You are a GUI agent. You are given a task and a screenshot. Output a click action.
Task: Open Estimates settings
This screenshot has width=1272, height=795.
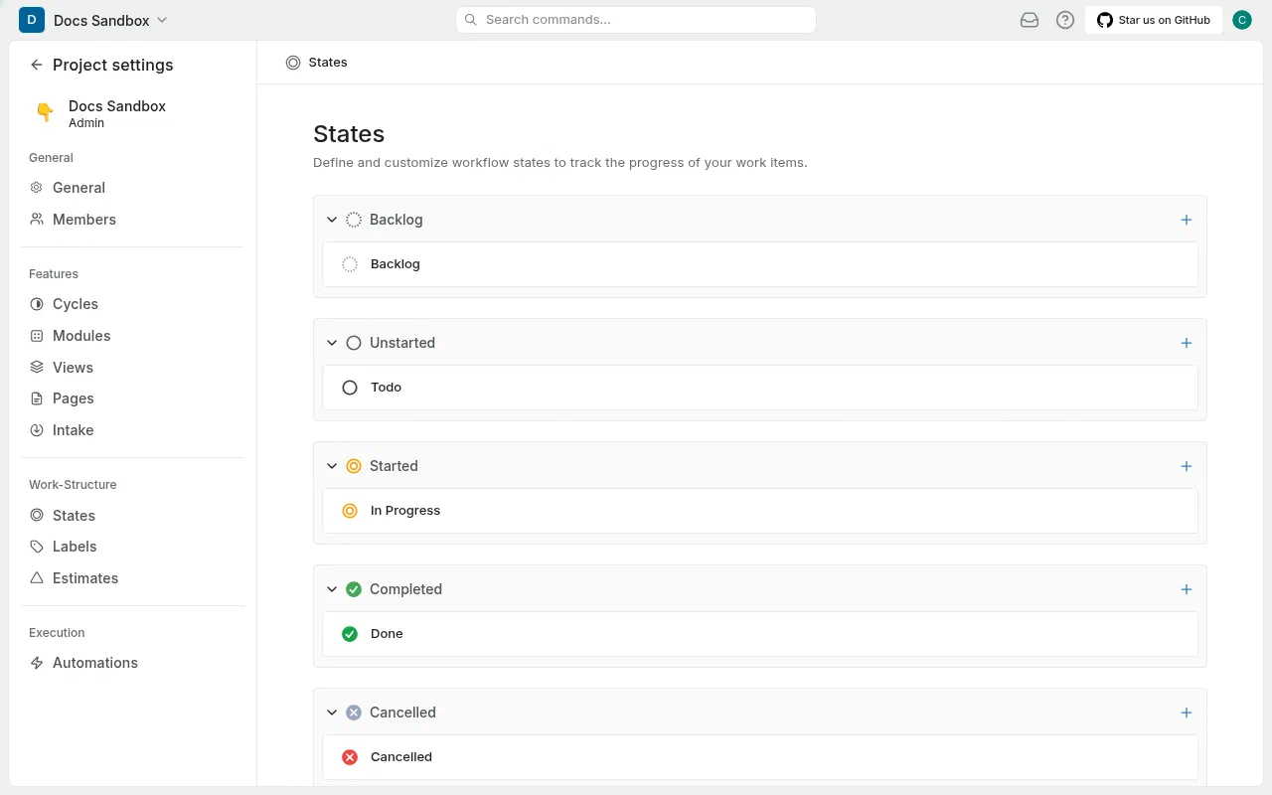point(133,578)
